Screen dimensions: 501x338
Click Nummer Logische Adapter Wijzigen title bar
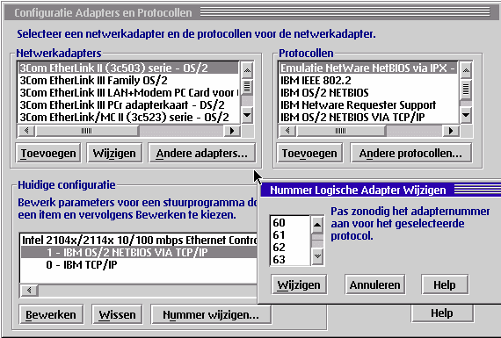point(381,190)
